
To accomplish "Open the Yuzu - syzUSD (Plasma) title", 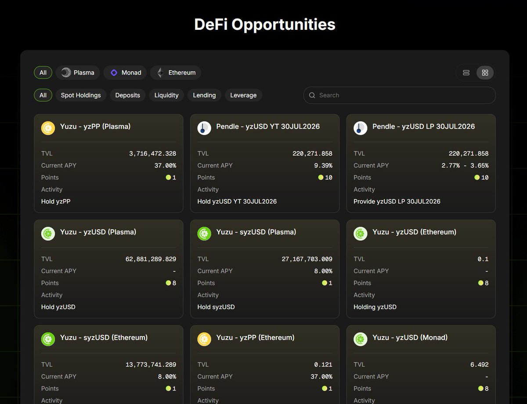I will click(256, 232).
